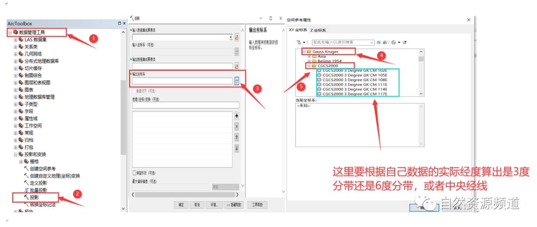This screenshot has height=227, width=537.
Task: Browse for output dataset folder icon
Action: (x=237, y=66)
